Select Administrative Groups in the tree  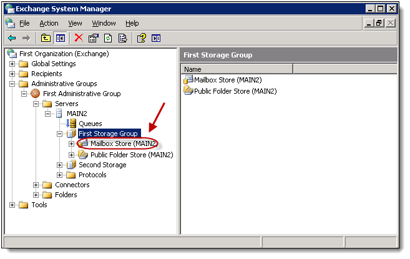[64, 84]
